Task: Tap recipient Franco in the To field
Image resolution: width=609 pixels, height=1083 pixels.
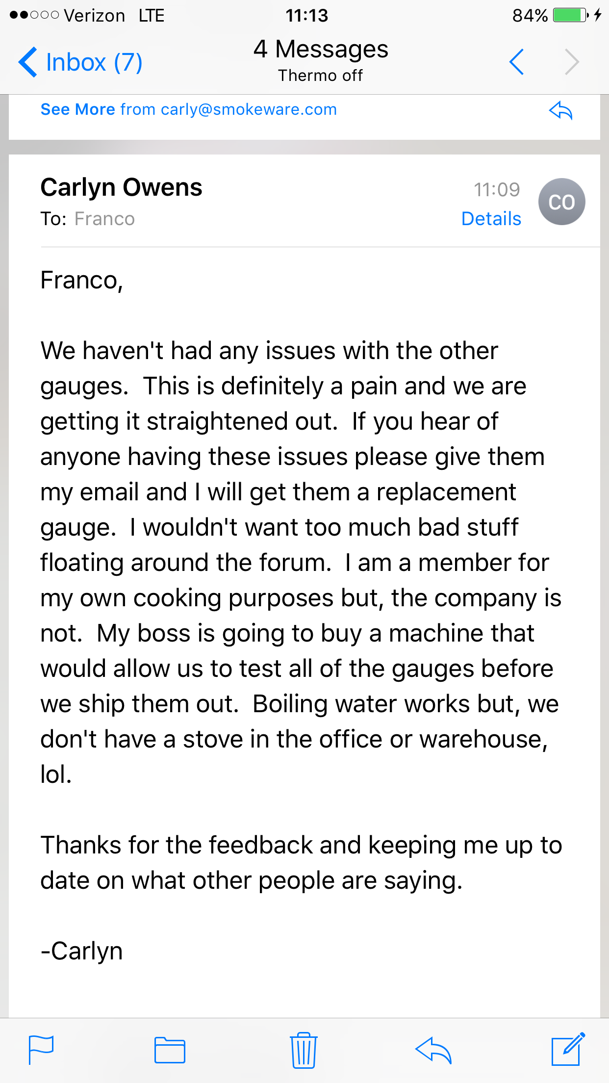Action: pyautogui.click(x=104, y=219)
